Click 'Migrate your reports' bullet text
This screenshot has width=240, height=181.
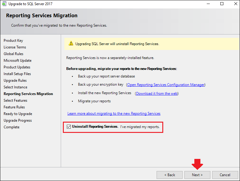point(94,101)
